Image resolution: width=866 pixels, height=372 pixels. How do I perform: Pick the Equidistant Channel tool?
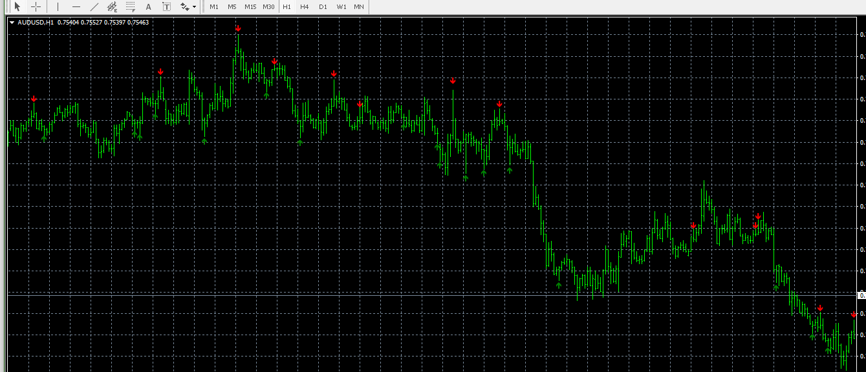click(112, 6)
